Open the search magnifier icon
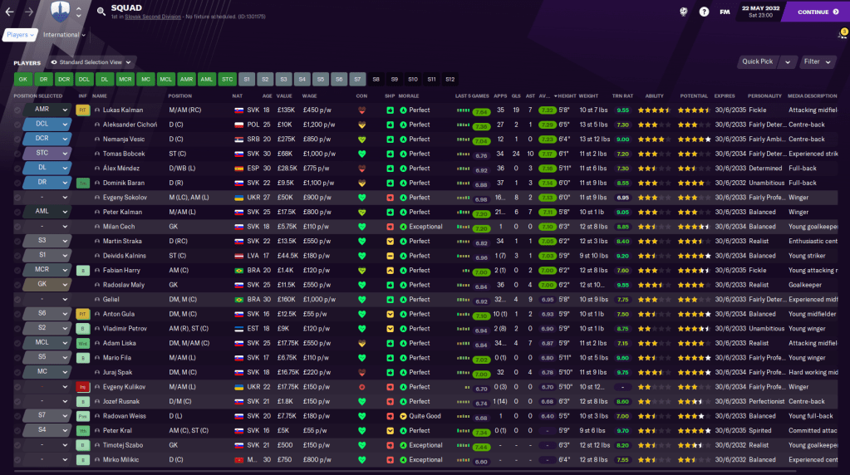The height and width of the screenshot is (475, 850). tap(101, 12)
